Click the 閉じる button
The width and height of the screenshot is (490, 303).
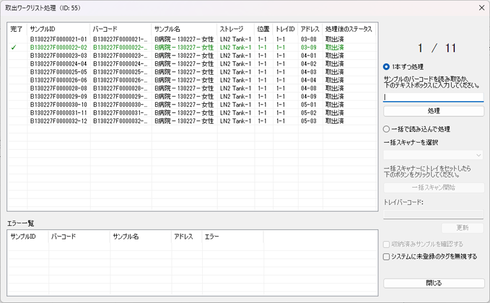[433, 283]
